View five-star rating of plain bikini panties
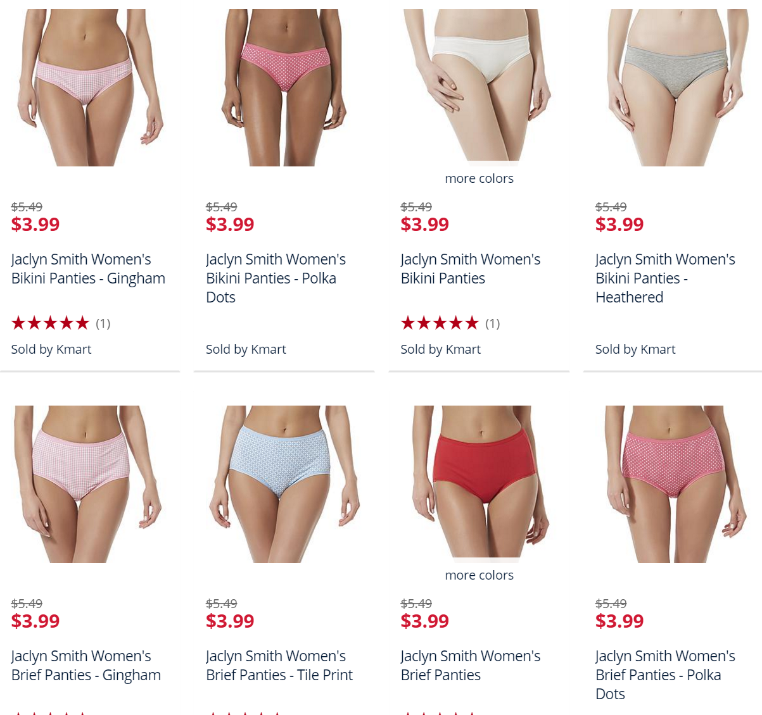The image size is (762, 715). click(440, 323)
